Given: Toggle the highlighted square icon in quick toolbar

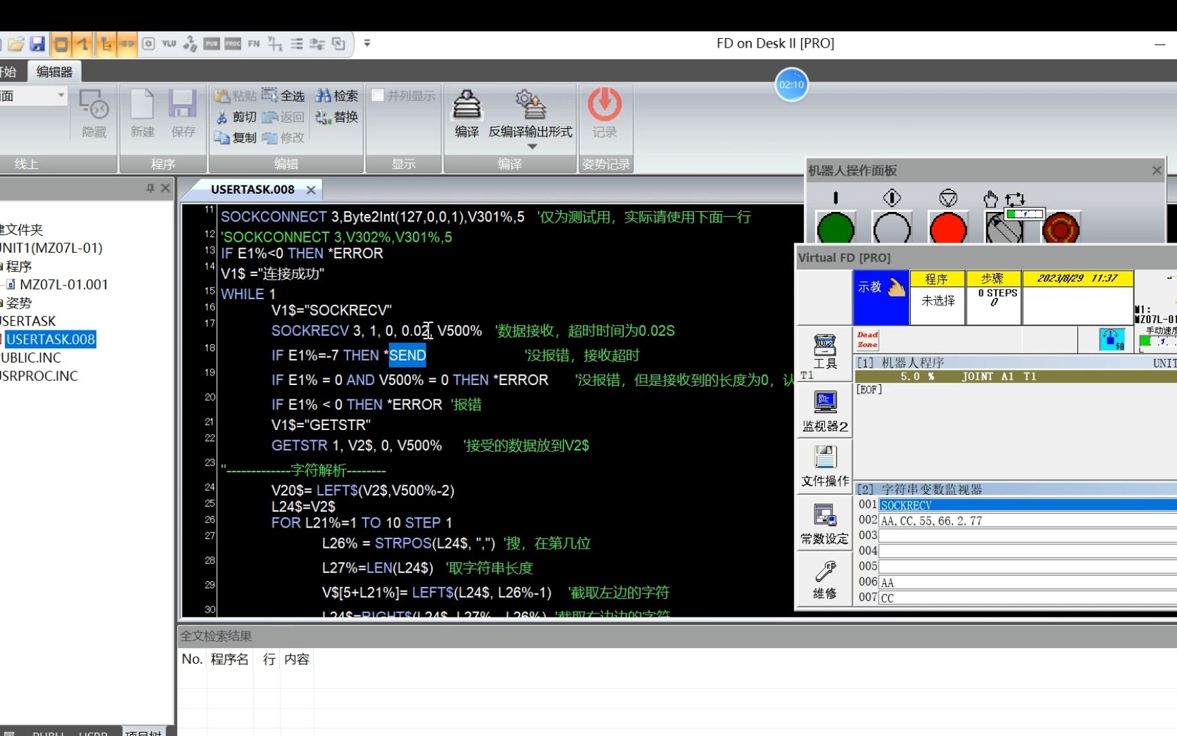Looking at the screenshot, I should [x=61, y=44].
